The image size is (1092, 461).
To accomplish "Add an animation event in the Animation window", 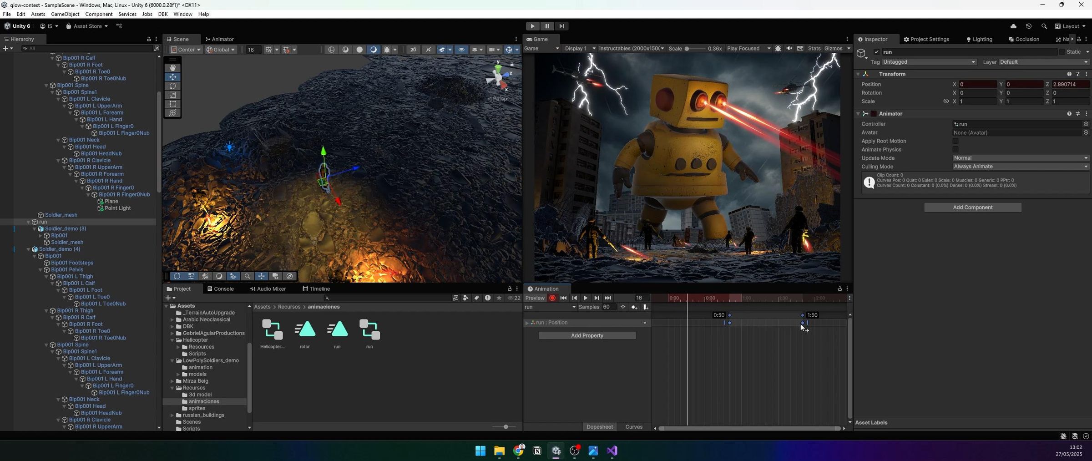I will coord(646,307).
